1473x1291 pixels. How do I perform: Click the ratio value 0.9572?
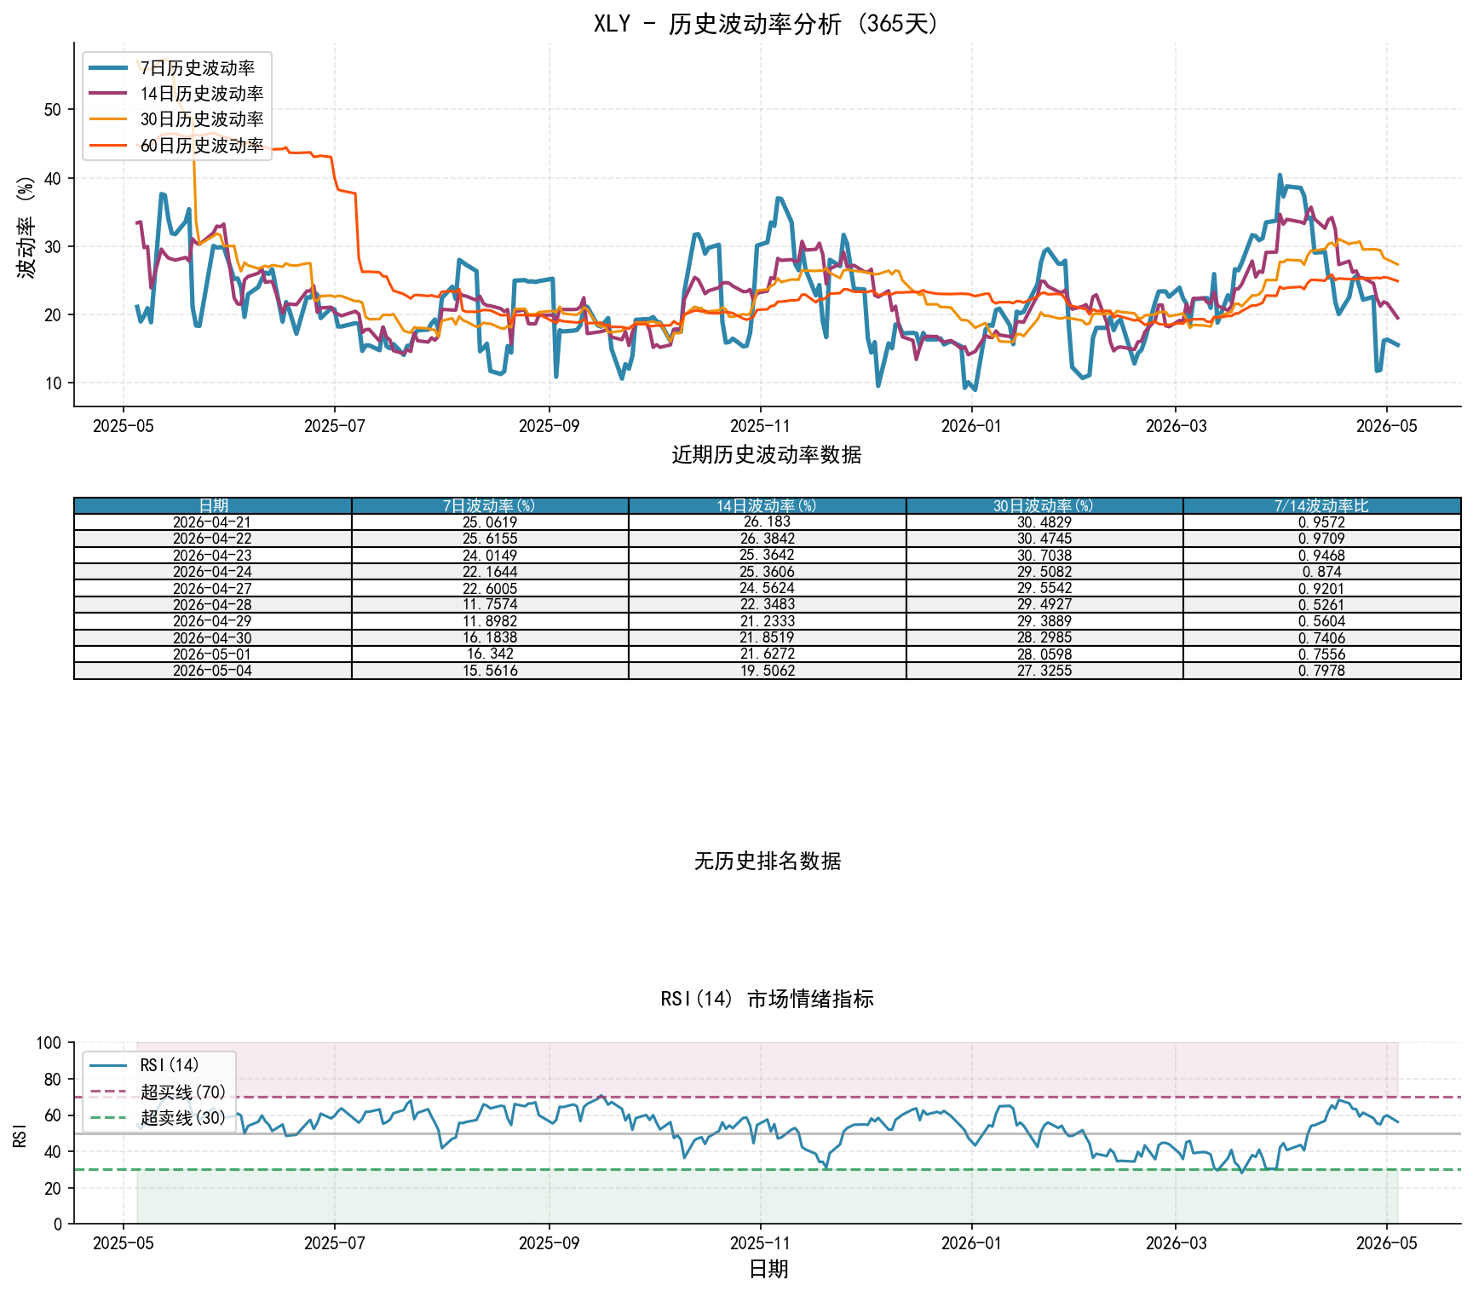point(1321,522)
